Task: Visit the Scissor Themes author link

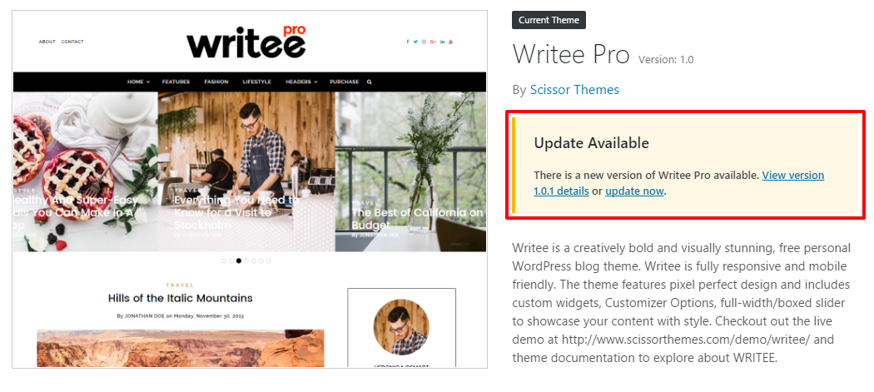Action: (574, 90)
